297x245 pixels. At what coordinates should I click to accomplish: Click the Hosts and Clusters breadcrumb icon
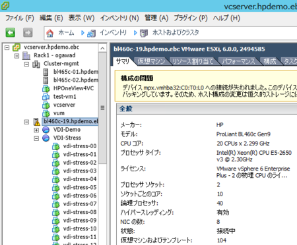(144, 33)
